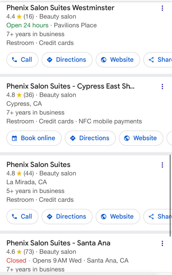The height and width of the screenshot is (275, 172).
Task: Open the three-dot menu for the Cypress East listing
Action: 162,86
